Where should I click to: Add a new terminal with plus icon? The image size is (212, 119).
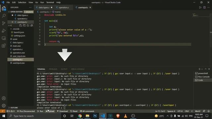pos(199,69)
